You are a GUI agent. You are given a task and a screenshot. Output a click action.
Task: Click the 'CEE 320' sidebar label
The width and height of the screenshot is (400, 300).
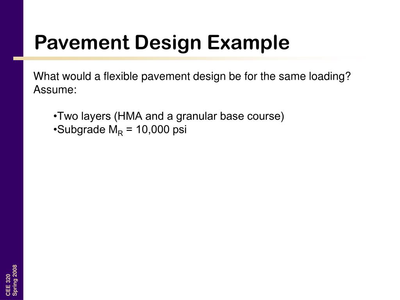pos(8,285)
